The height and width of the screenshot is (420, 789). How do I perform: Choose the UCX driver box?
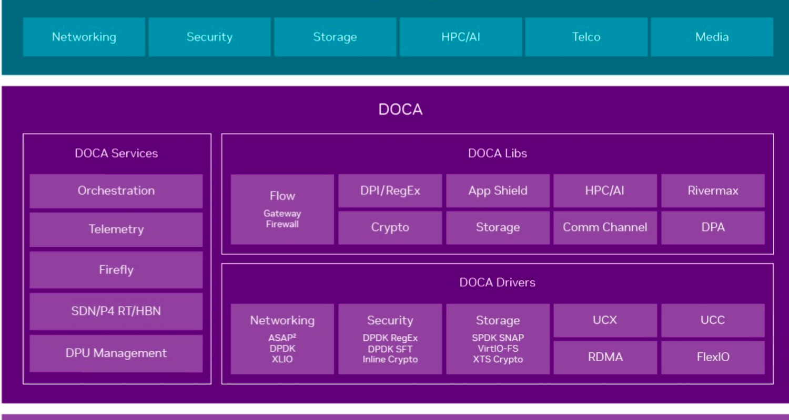[605, 320]
